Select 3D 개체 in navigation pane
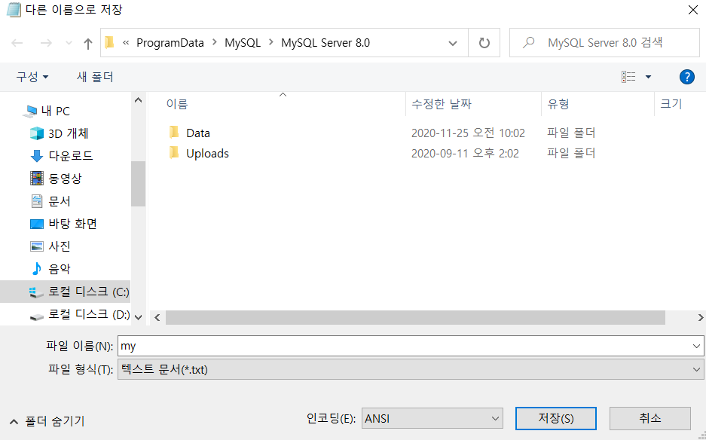The image size is (706, 440). click(x=59, y=133)
